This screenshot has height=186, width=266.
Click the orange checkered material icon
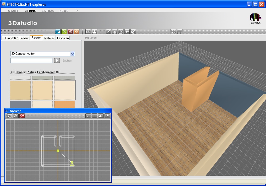(77, 32)
